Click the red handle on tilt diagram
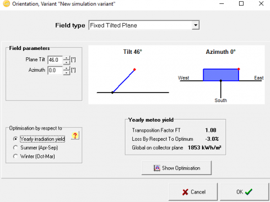The width and height of the screenshot is (270, 202). point(134,70)
